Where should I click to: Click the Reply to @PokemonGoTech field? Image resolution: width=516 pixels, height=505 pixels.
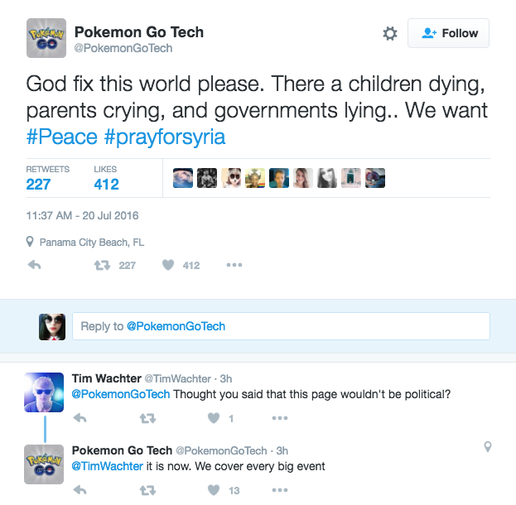point(281,326)
